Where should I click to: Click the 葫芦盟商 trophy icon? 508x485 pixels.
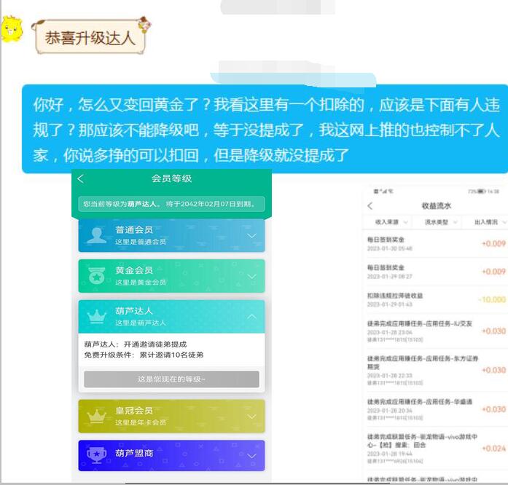[x=96, y=455]
